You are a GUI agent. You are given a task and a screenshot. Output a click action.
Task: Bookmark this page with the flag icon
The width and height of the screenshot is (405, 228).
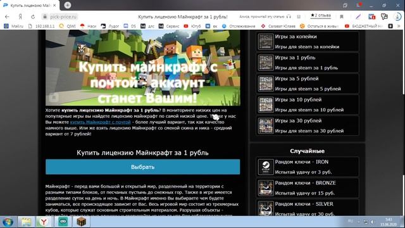(x=342, y=16)
